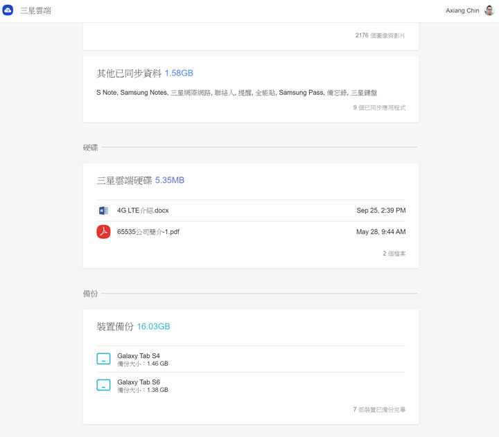
Task: Click the red PDF file icon
Action: pos(103,232)
